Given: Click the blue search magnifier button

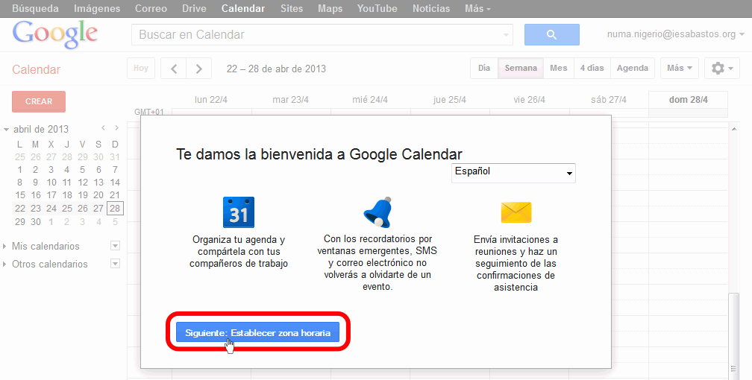Looking at the screenshot, I should point(551,34).
